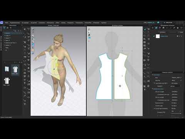The height and width of the screenshot is (139, 185).
Task: Select the black-background T-shirt thumbnail in the second row
Action: click(7, 81)
